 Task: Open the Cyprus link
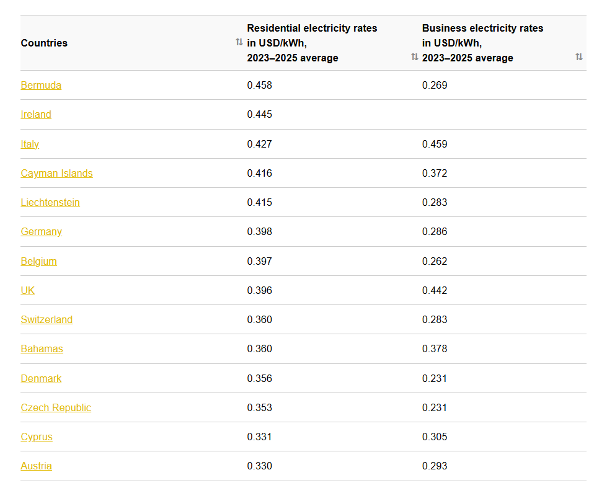[37, 437]
